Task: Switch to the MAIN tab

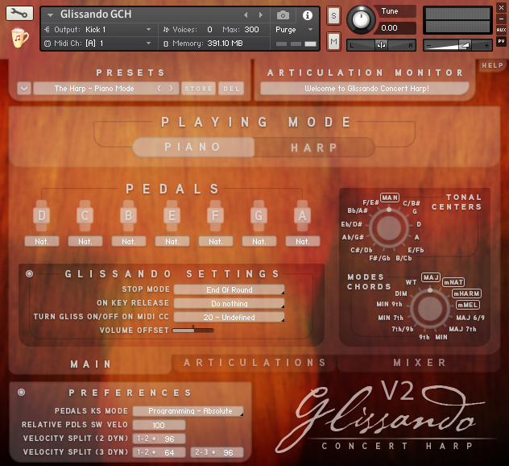Action: click(90, 364)
